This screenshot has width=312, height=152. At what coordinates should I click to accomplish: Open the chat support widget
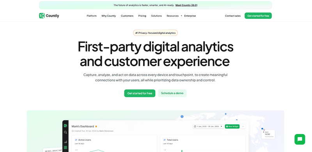300,139
